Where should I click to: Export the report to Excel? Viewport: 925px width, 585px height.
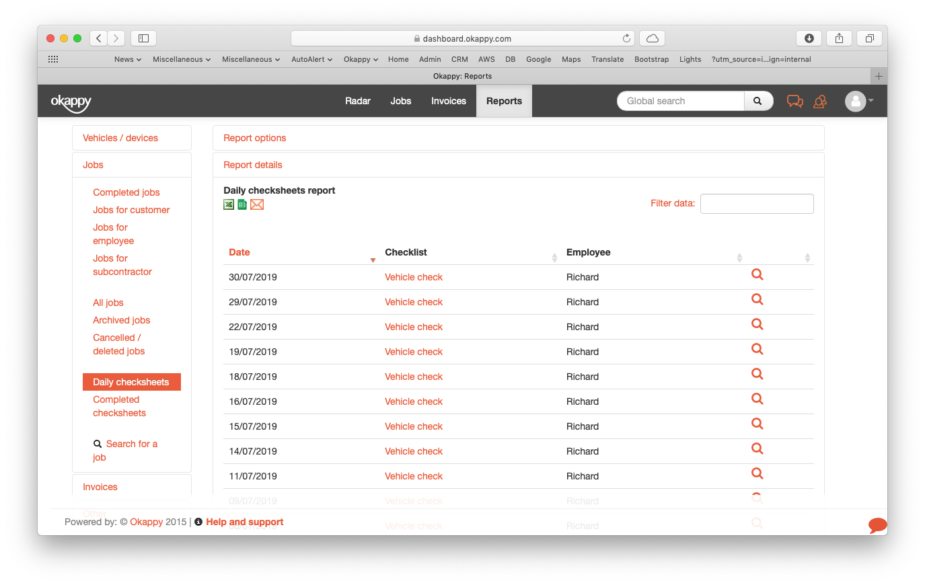(x=229, y=204)
